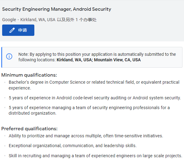The width and height of the screenshot is (184, 160).
Task: Click the managing a security engineering team requirement
Action: click(89, 108)
